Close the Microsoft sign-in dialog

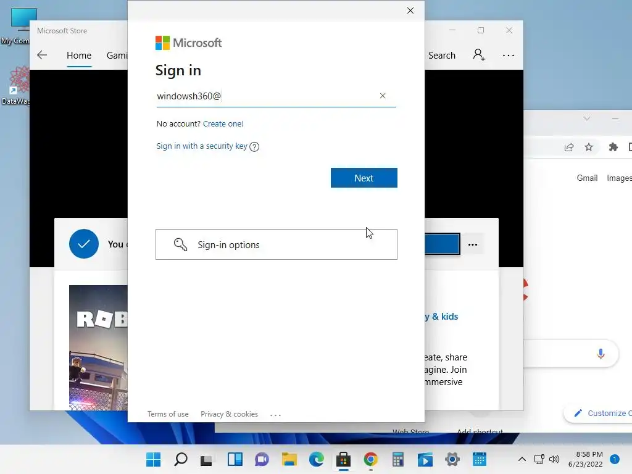point(410,10)
